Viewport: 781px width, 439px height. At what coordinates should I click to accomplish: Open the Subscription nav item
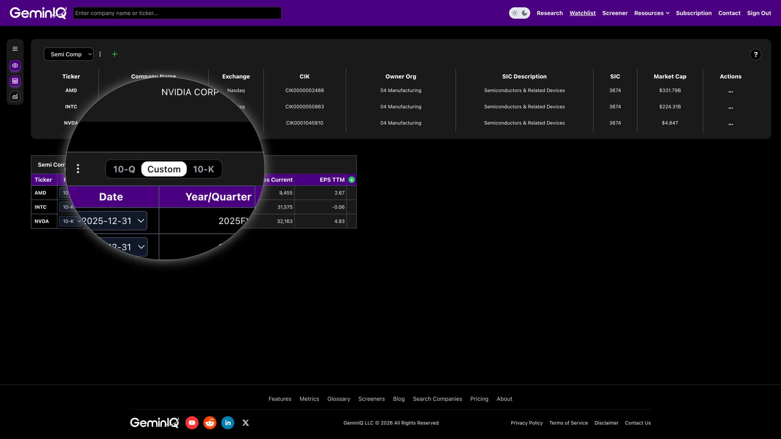pyautogui.click(x=694, y=13)
